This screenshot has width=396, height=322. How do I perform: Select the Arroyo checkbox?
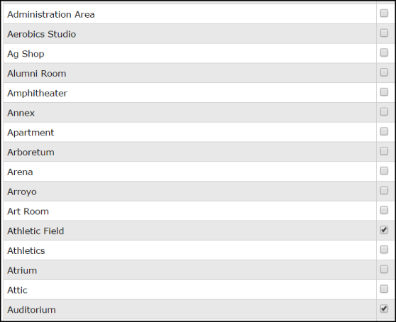(x=384, y=190)
